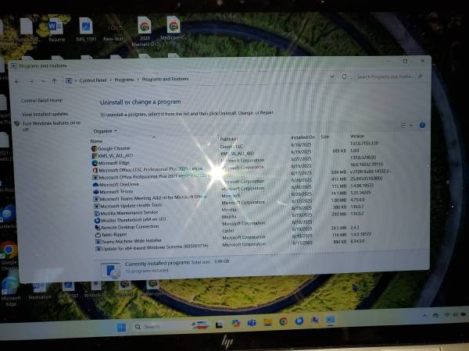Go back with the navigation back arrow

18,80
